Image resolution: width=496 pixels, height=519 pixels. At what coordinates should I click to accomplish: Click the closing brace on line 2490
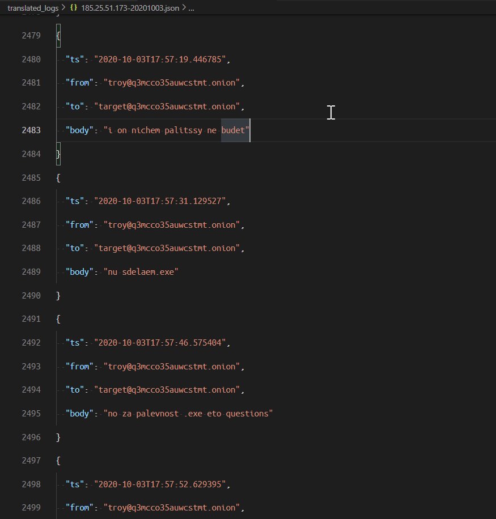58,296
